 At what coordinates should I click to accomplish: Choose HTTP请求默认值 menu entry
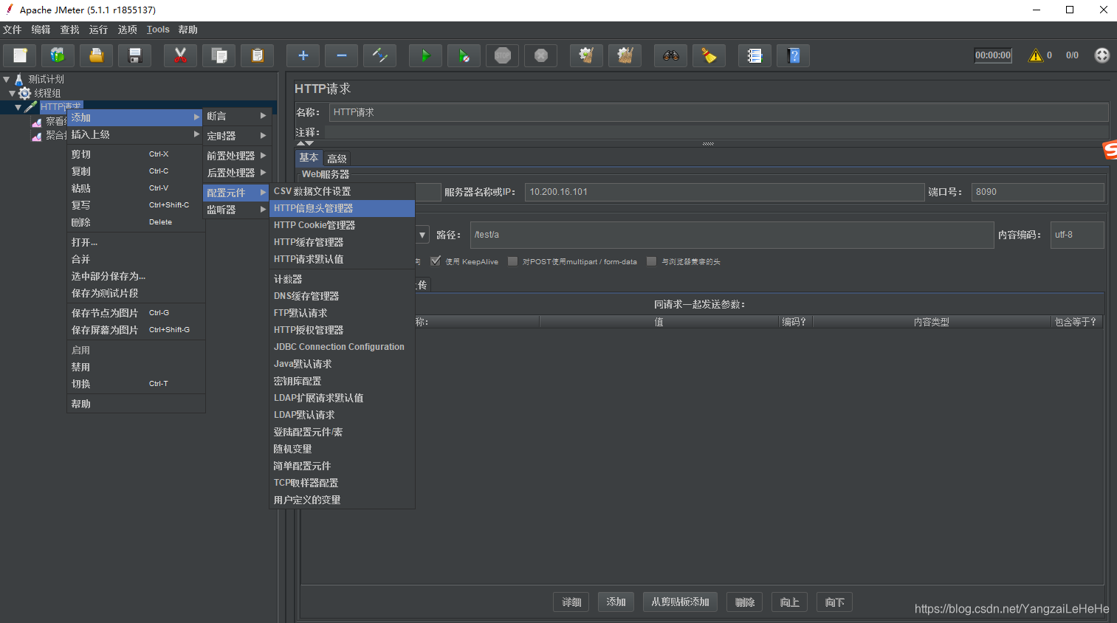342,259
